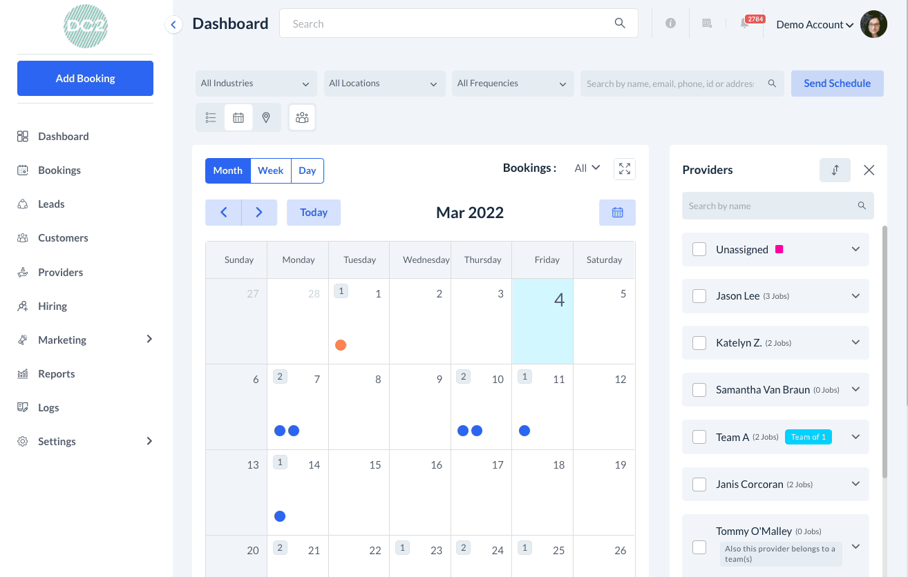Go to previous month arrow
Screen dimensions: 908x577
(x=223, y=213)
